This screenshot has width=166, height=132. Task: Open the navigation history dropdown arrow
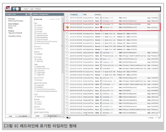coord(20,9)
